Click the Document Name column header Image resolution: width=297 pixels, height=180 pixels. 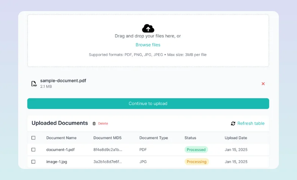[61, 138]
